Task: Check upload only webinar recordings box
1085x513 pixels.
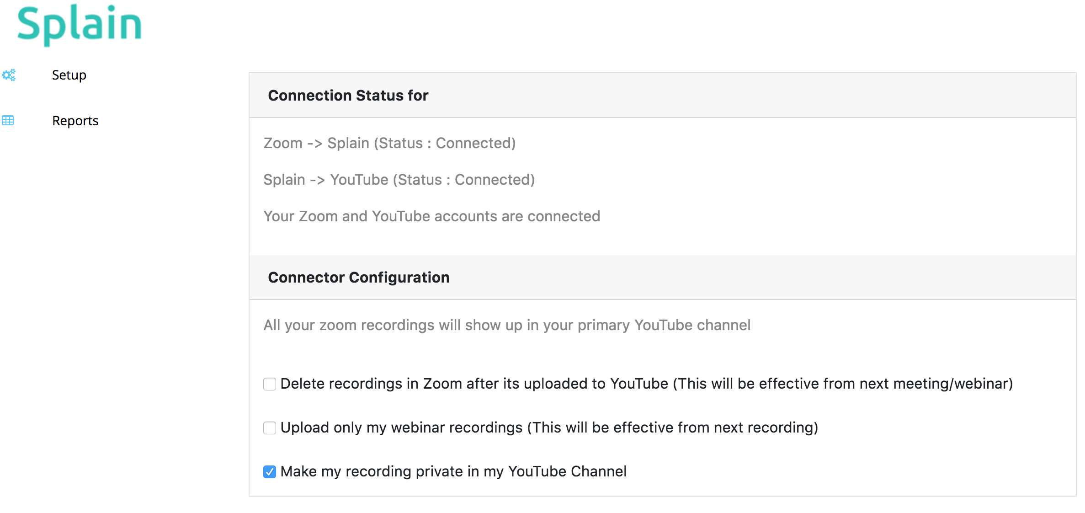Action: click(x=270, y=428)
